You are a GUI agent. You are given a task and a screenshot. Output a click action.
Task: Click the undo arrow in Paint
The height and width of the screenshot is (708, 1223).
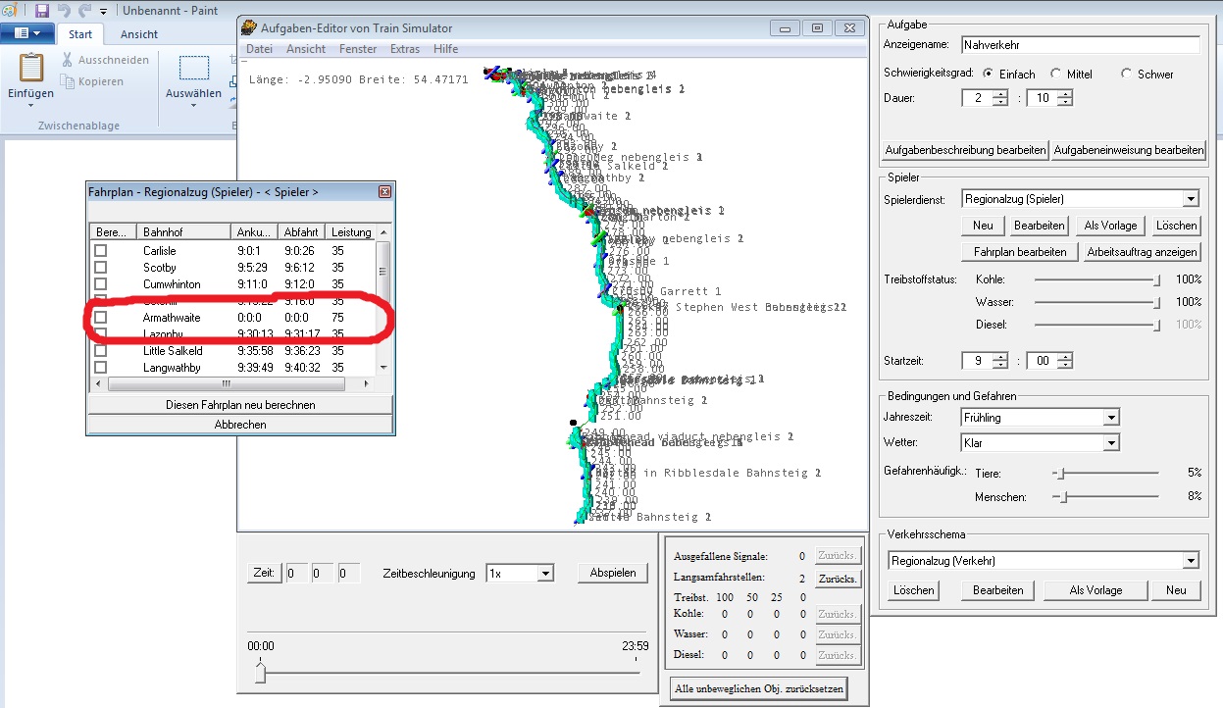[65, 11]
